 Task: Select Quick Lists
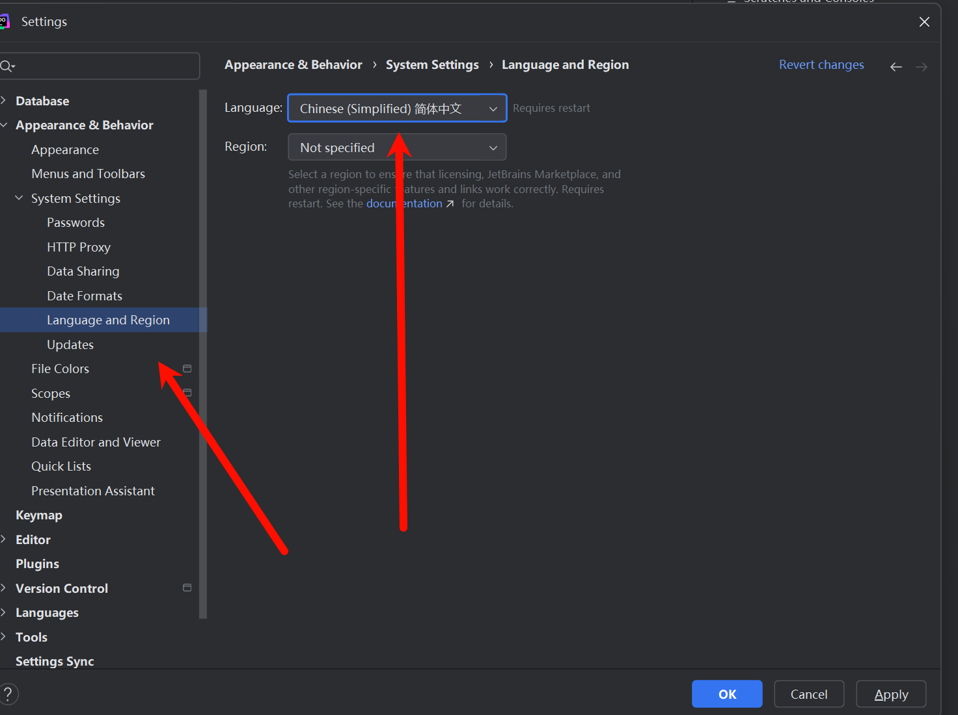[61, 466]
